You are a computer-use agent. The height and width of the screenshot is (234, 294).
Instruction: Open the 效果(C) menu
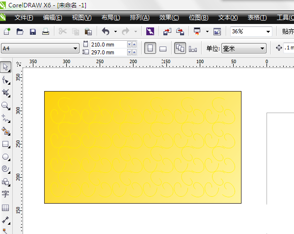click(x=169, y=18)
